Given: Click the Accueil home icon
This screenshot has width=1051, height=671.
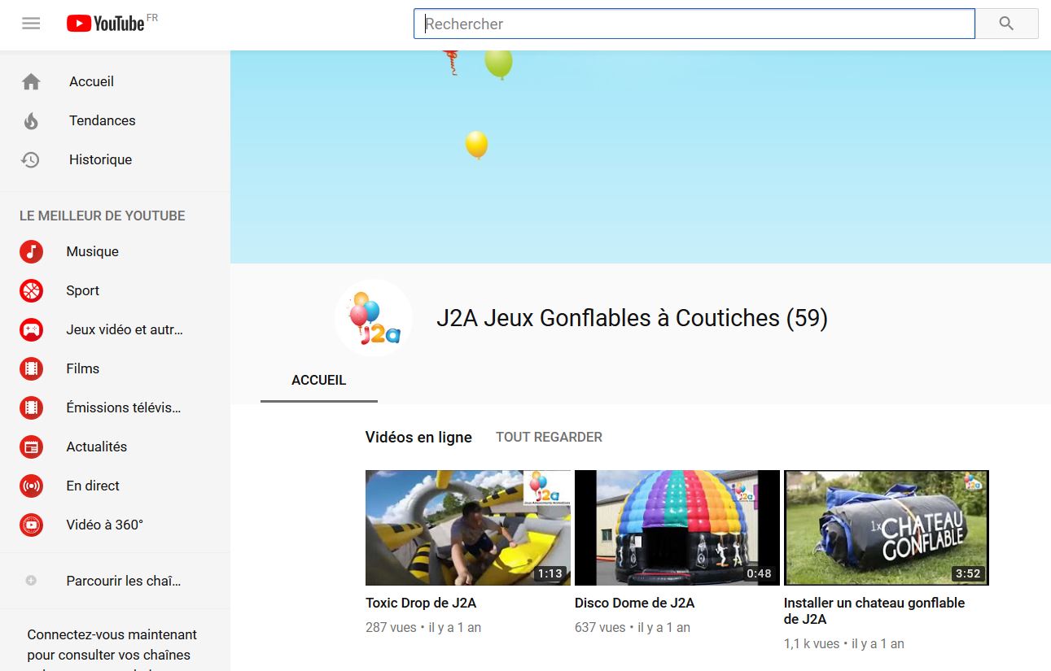Looking at the screenshot, I should 31,81.
